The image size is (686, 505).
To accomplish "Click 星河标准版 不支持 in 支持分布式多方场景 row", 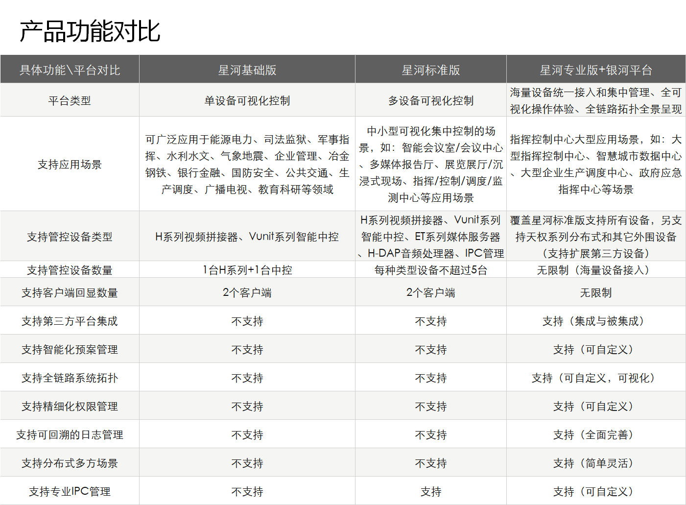I will pos(431,463).
